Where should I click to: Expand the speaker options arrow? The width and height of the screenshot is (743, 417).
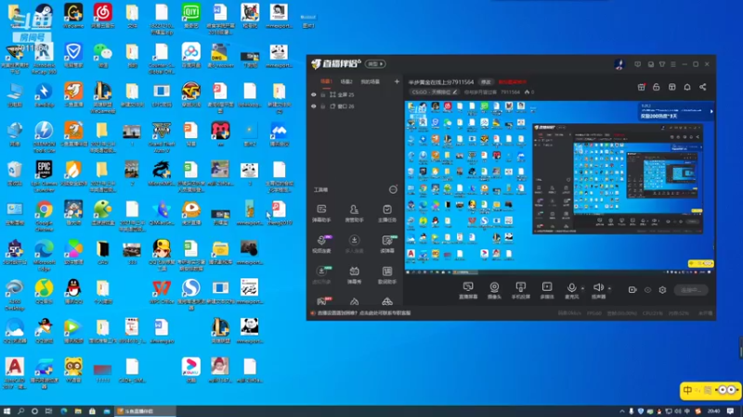609,288
